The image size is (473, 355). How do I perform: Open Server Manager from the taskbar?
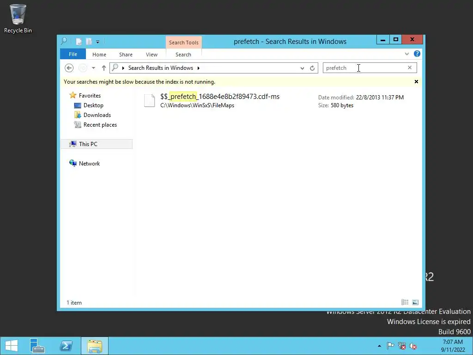click(37, 346)
